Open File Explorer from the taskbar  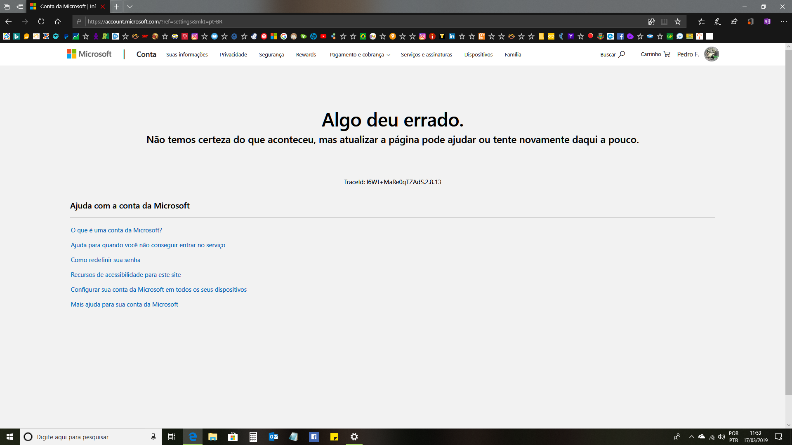pos(213,437)
